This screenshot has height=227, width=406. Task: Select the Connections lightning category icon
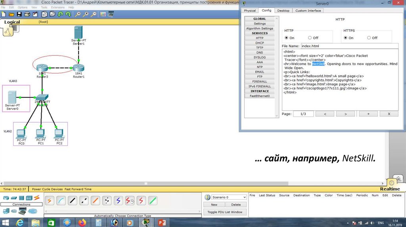click(x=37, y=198)
